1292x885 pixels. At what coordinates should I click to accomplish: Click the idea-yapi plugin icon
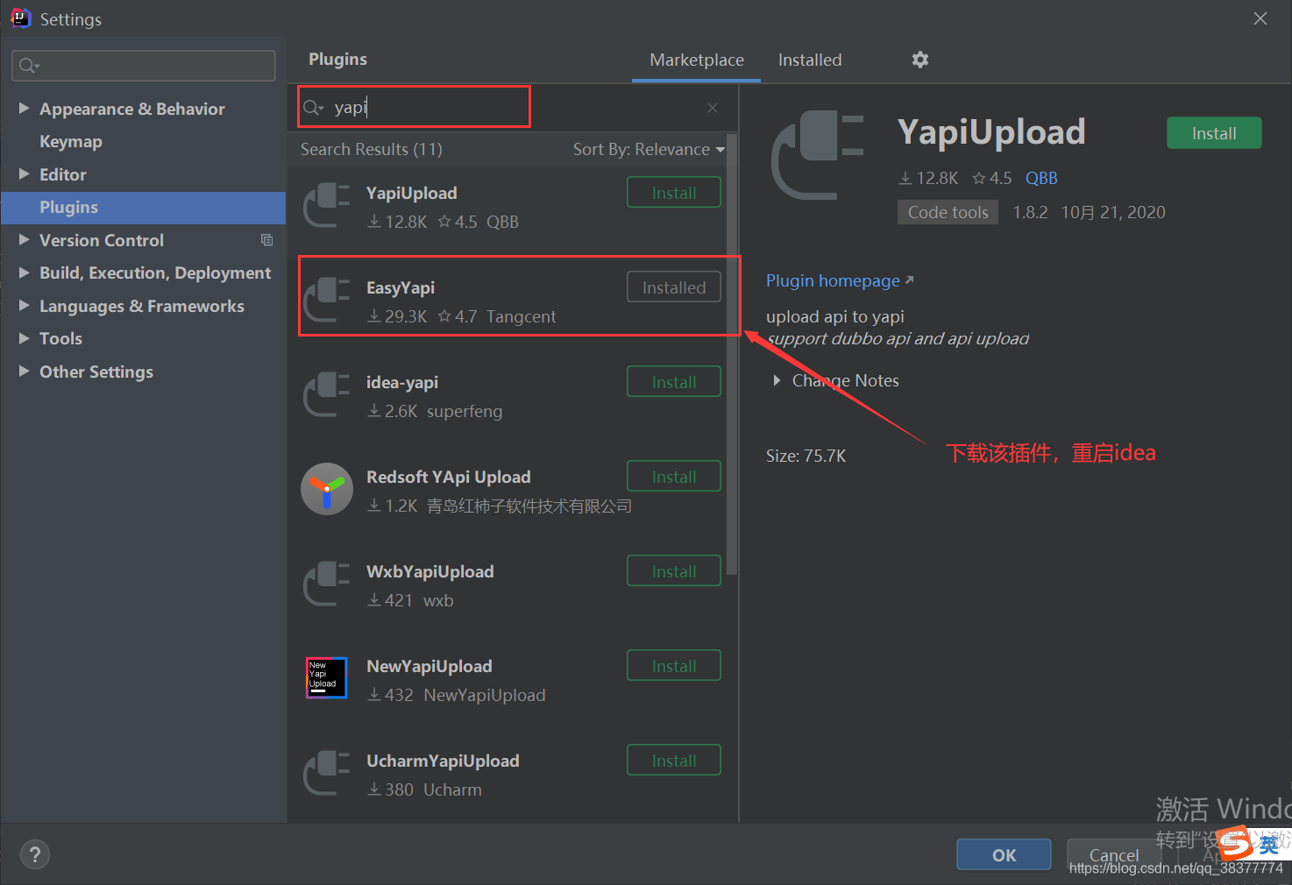(326, 395)
